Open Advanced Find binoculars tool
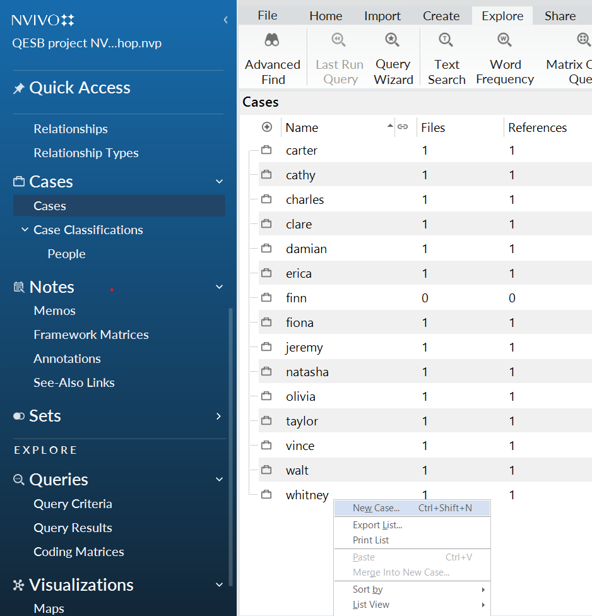 click(273, 57)
